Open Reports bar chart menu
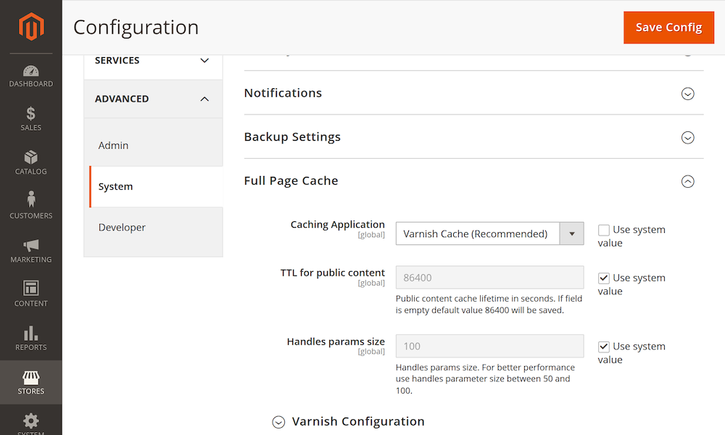This screenshot has height=435, width=725. tap(31, 339)
